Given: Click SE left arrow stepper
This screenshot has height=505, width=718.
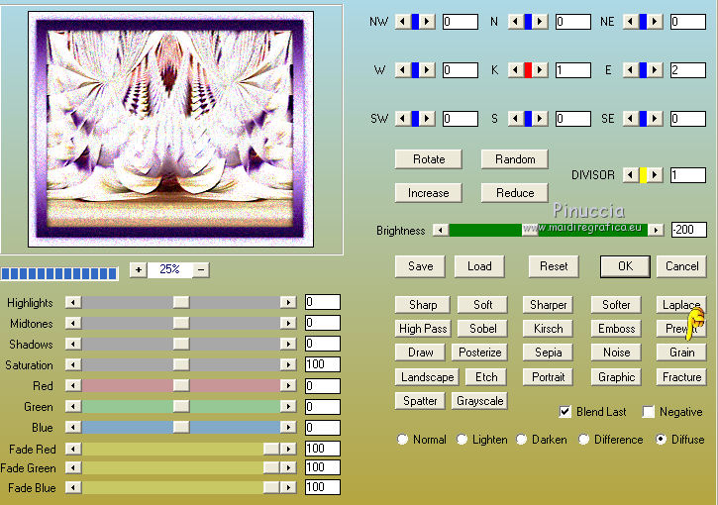Looking at the screenshot, I should 631,119.
